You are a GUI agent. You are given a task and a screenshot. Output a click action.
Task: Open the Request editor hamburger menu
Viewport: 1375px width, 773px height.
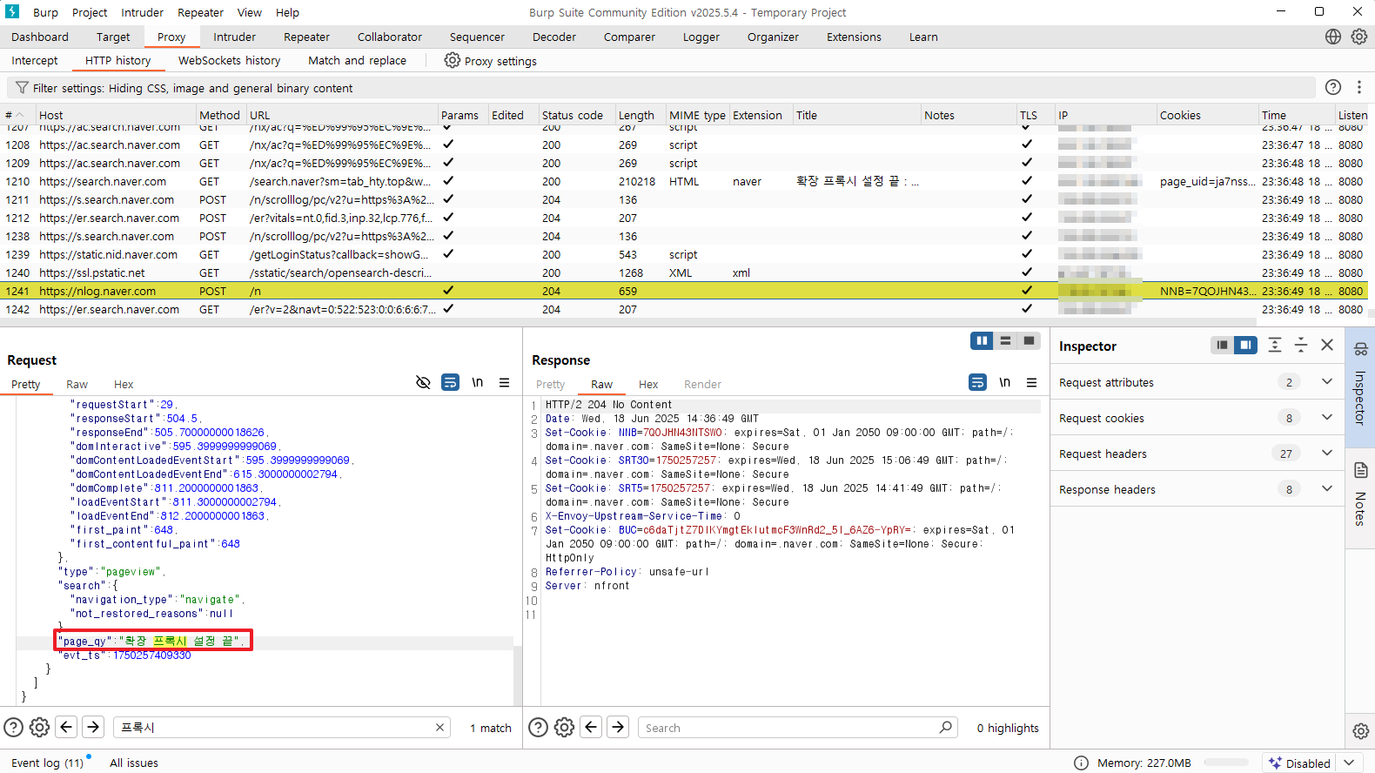[x=504, y=382]
